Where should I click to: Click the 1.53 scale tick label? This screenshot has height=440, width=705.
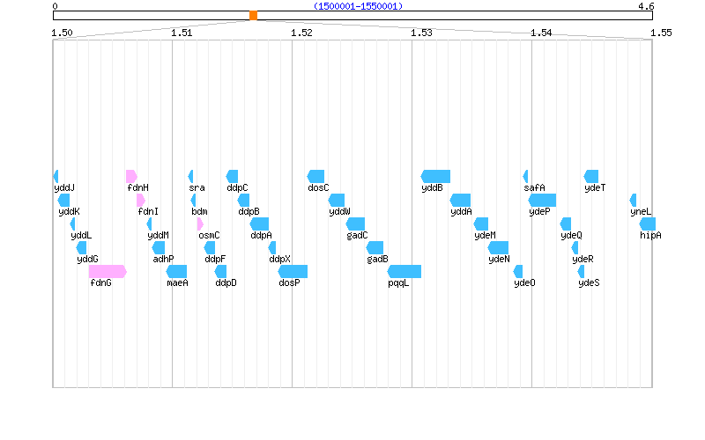421,33
